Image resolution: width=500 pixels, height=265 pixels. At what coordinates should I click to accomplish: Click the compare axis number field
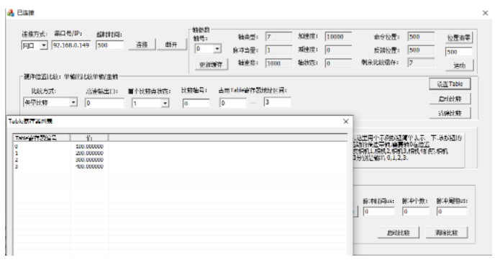196,103
